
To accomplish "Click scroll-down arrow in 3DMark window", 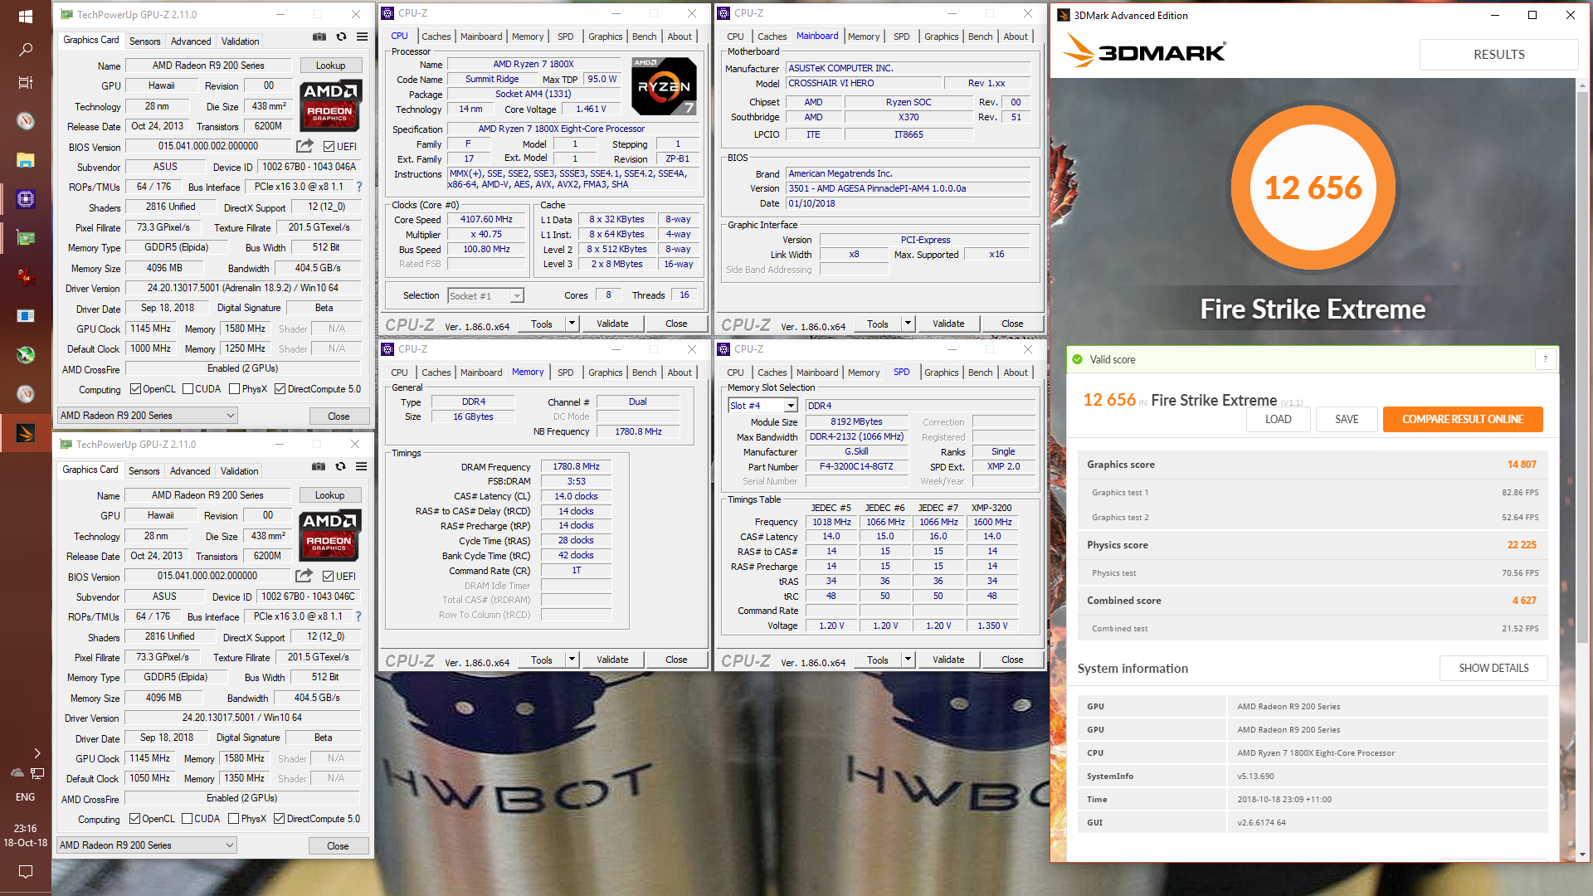I will point(1582,855).
